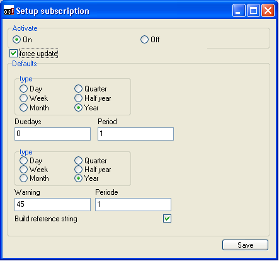Click into the Period input field
The height and width of the screenshot is (261, 279).
pos(135,134)
